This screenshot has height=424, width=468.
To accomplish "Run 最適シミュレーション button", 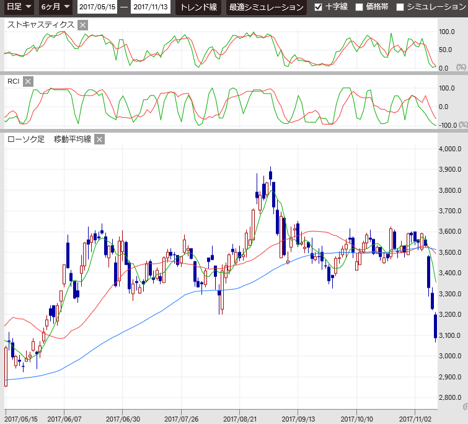I will 266,7.
